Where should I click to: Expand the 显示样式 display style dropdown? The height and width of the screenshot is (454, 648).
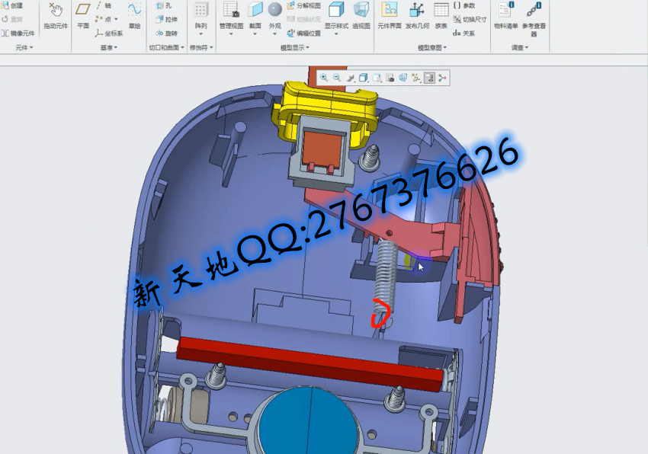[x=336, y=34]
